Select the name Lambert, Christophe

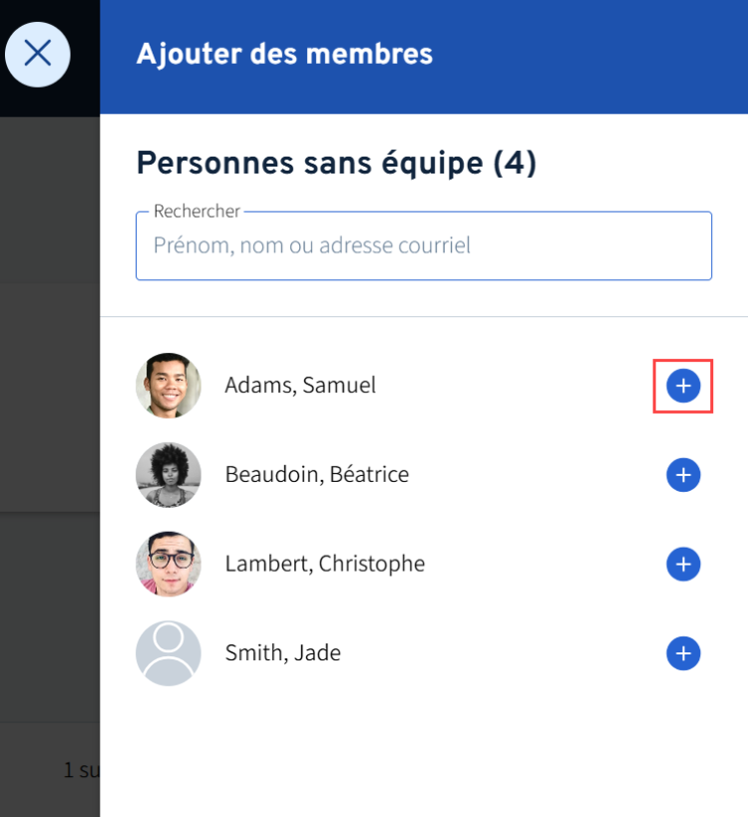click(x=324, y=565)
